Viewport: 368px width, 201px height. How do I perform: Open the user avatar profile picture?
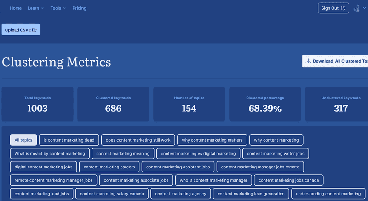[356, 8]
